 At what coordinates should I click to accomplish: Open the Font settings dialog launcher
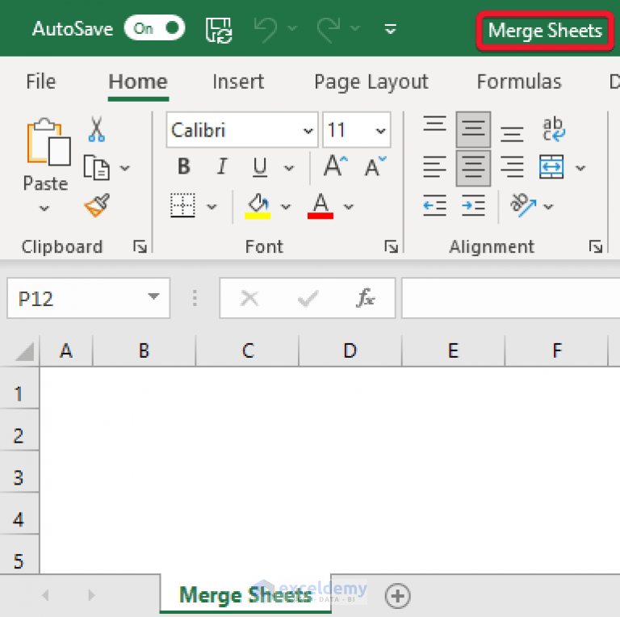click(x=391, y=246)
